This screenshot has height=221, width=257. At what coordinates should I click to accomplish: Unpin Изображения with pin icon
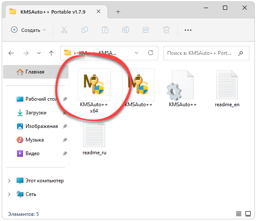click(65, 126)
